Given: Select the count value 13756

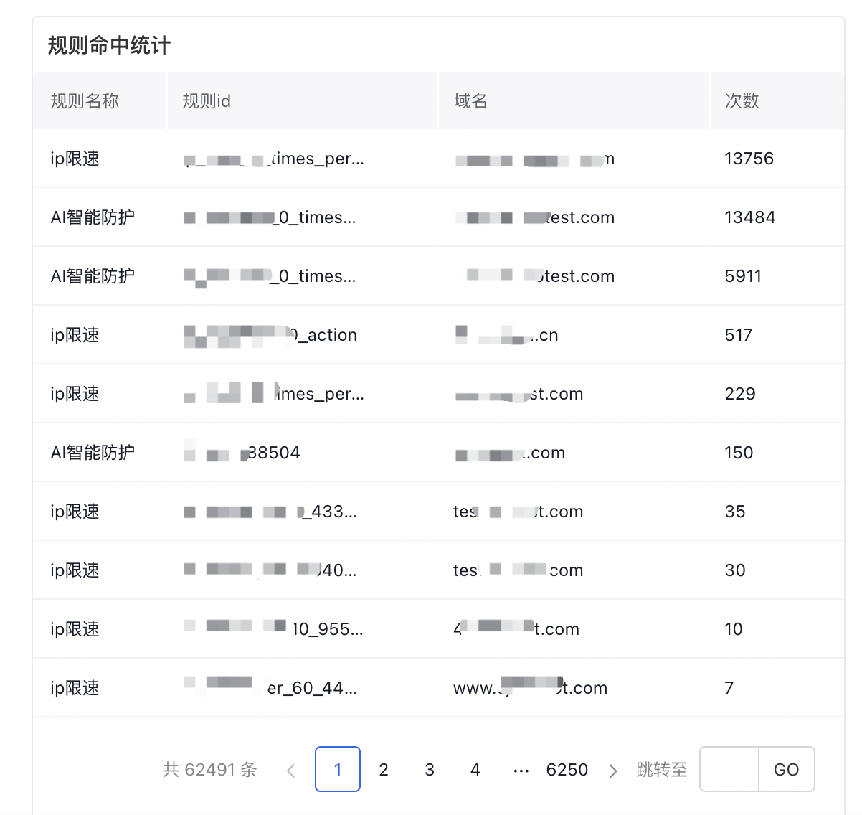Looking at the screenshot, I should pos(749,159).
